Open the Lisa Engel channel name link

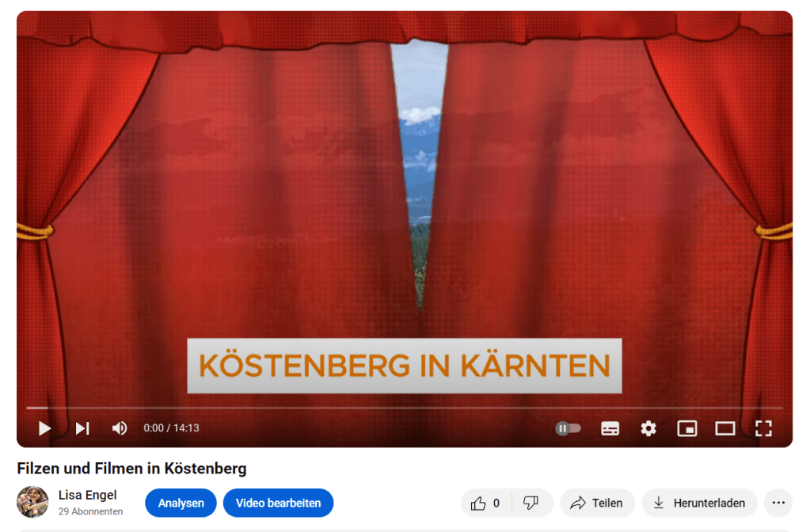(x=87, y=495)
